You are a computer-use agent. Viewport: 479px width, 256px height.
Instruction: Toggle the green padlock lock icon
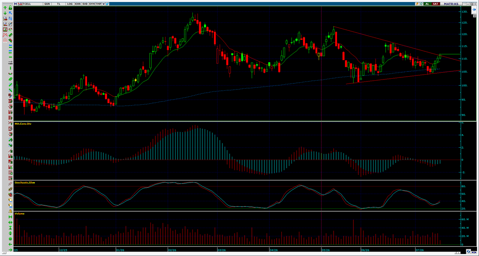point(10,8)
